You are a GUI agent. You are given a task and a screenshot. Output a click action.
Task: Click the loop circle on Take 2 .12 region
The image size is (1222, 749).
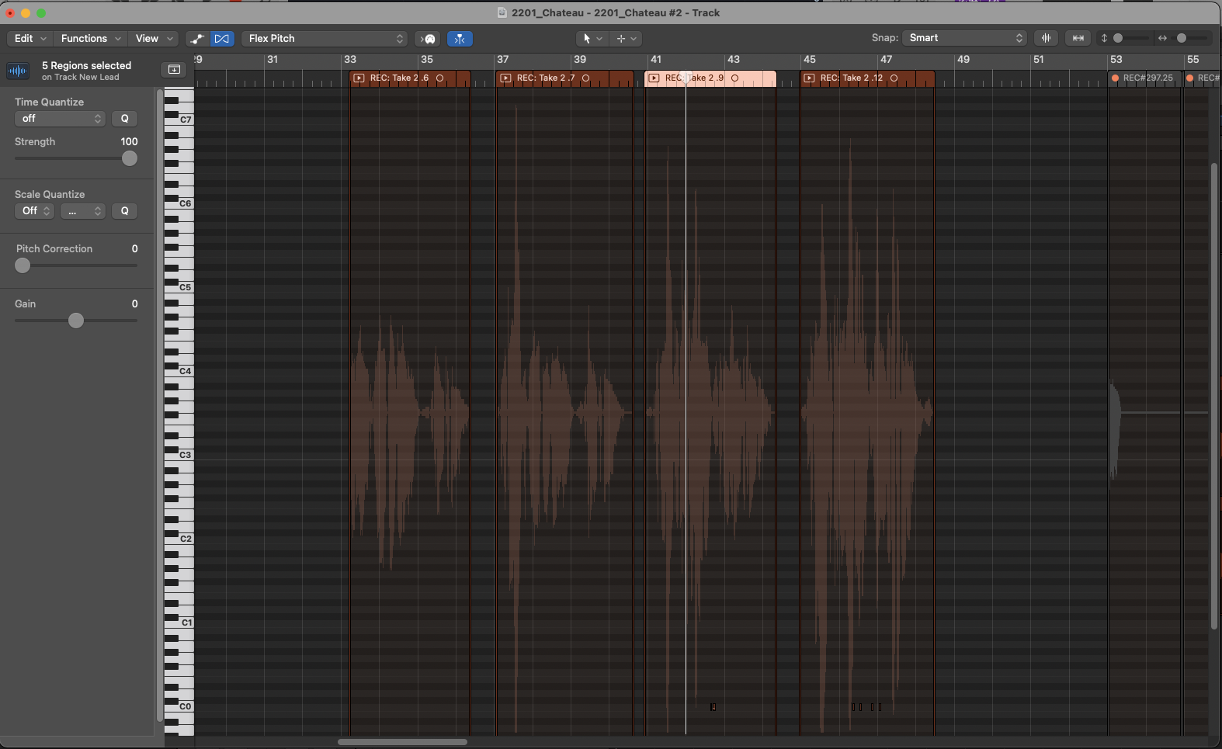[x=894, y=78]
